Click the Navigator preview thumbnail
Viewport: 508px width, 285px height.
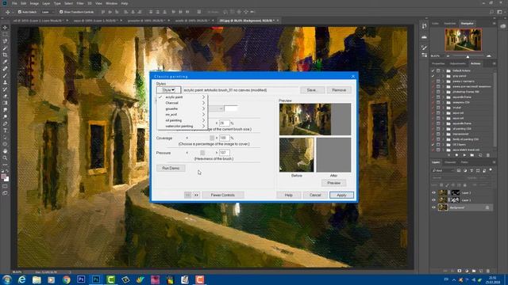[x=463, y=40]
